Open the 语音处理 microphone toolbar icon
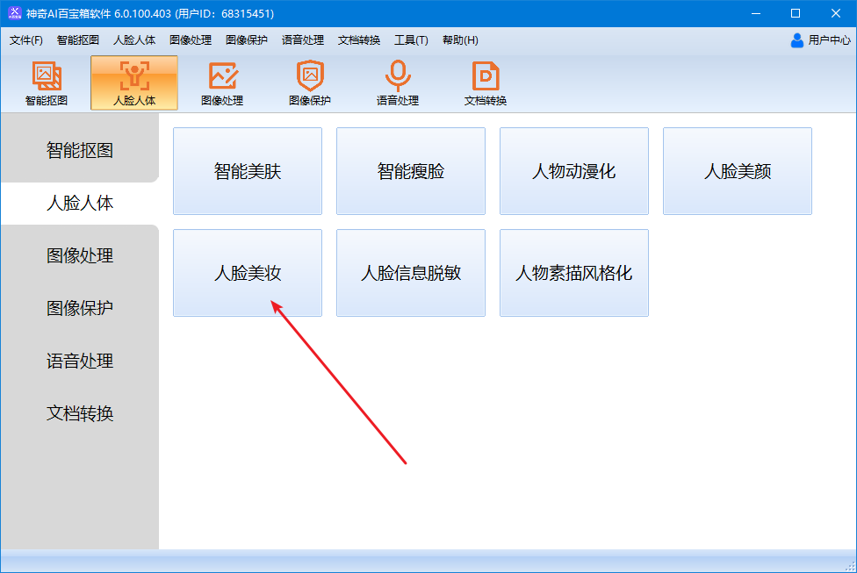Image resolution: width=857 pixels, height=573 pixels. click(398, 83)
